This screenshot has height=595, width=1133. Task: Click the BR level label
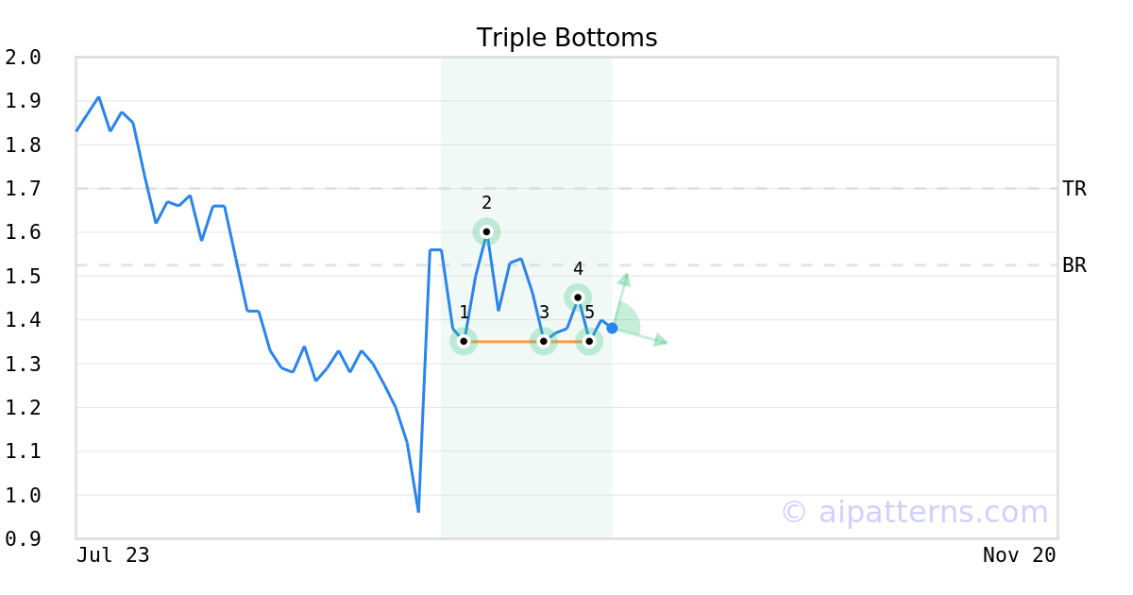[x=1074, y=265]
